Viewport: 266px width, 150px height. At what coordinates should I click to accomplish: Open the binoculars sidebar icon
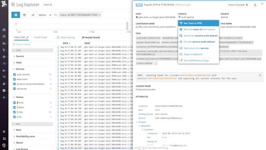pos(4,30)
